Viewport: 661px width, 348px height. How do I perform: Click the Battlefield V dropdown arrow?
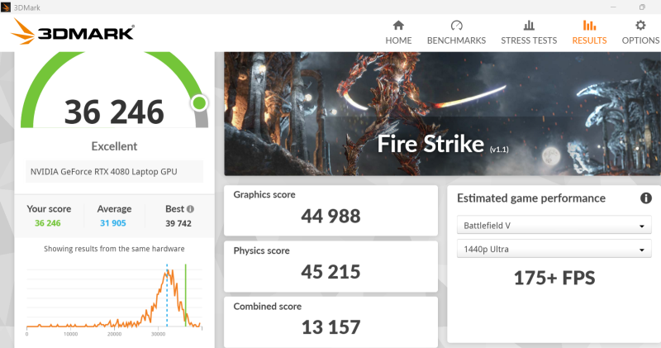[x=642, y=226]
